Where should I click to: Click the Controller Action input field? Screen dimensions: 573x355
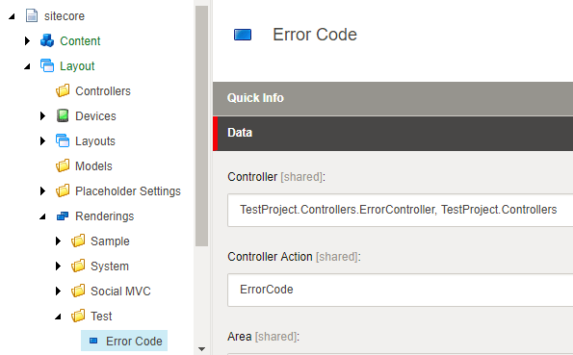[401, 290]
